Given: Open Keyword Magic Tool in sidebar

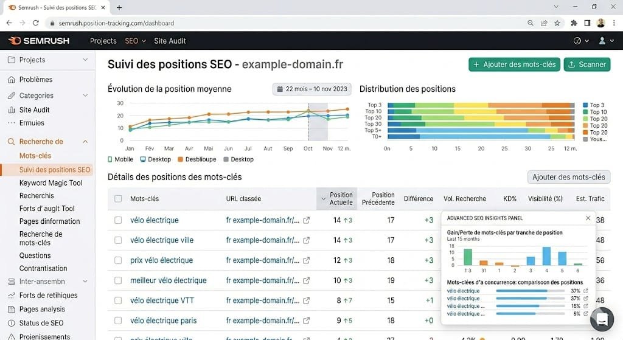Looking at the screenshot, I should pyautogui.click(x=50, y=182).
